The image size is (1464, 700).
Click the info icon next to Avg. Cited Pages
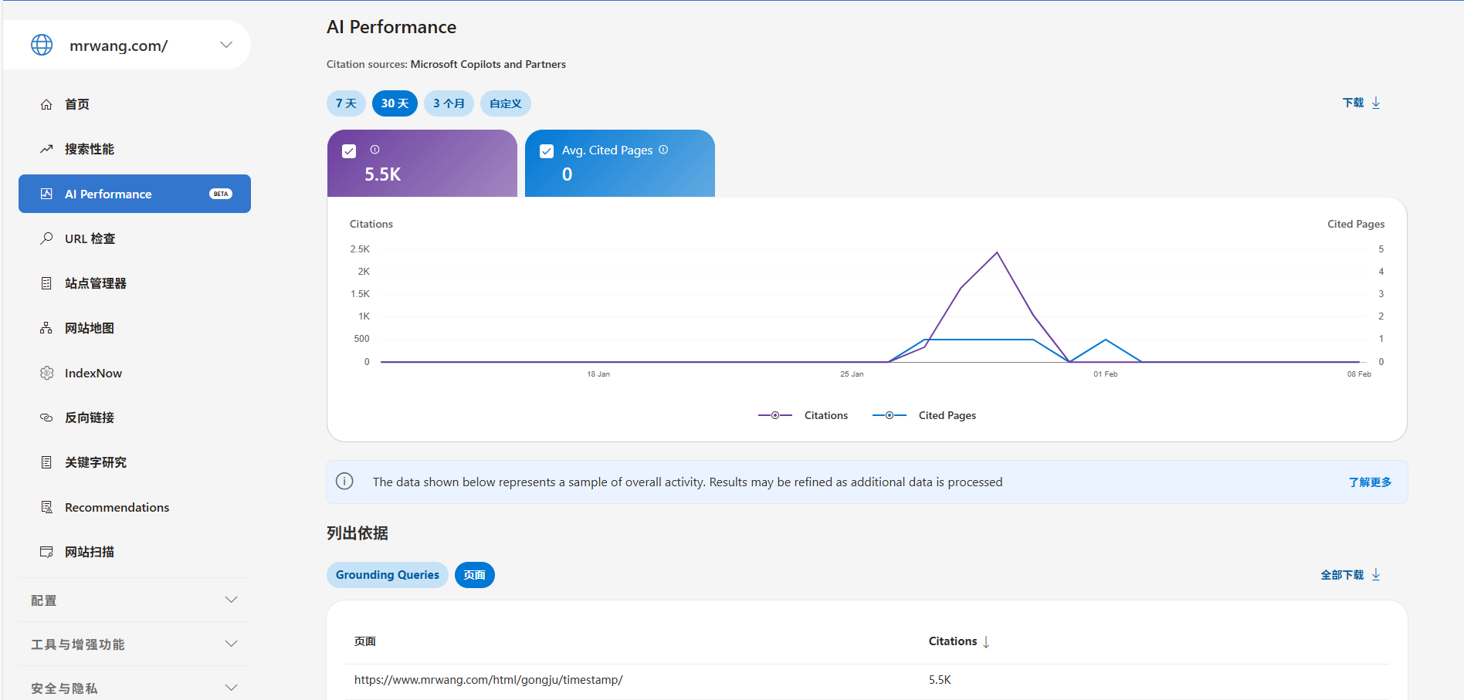point(663,150)
